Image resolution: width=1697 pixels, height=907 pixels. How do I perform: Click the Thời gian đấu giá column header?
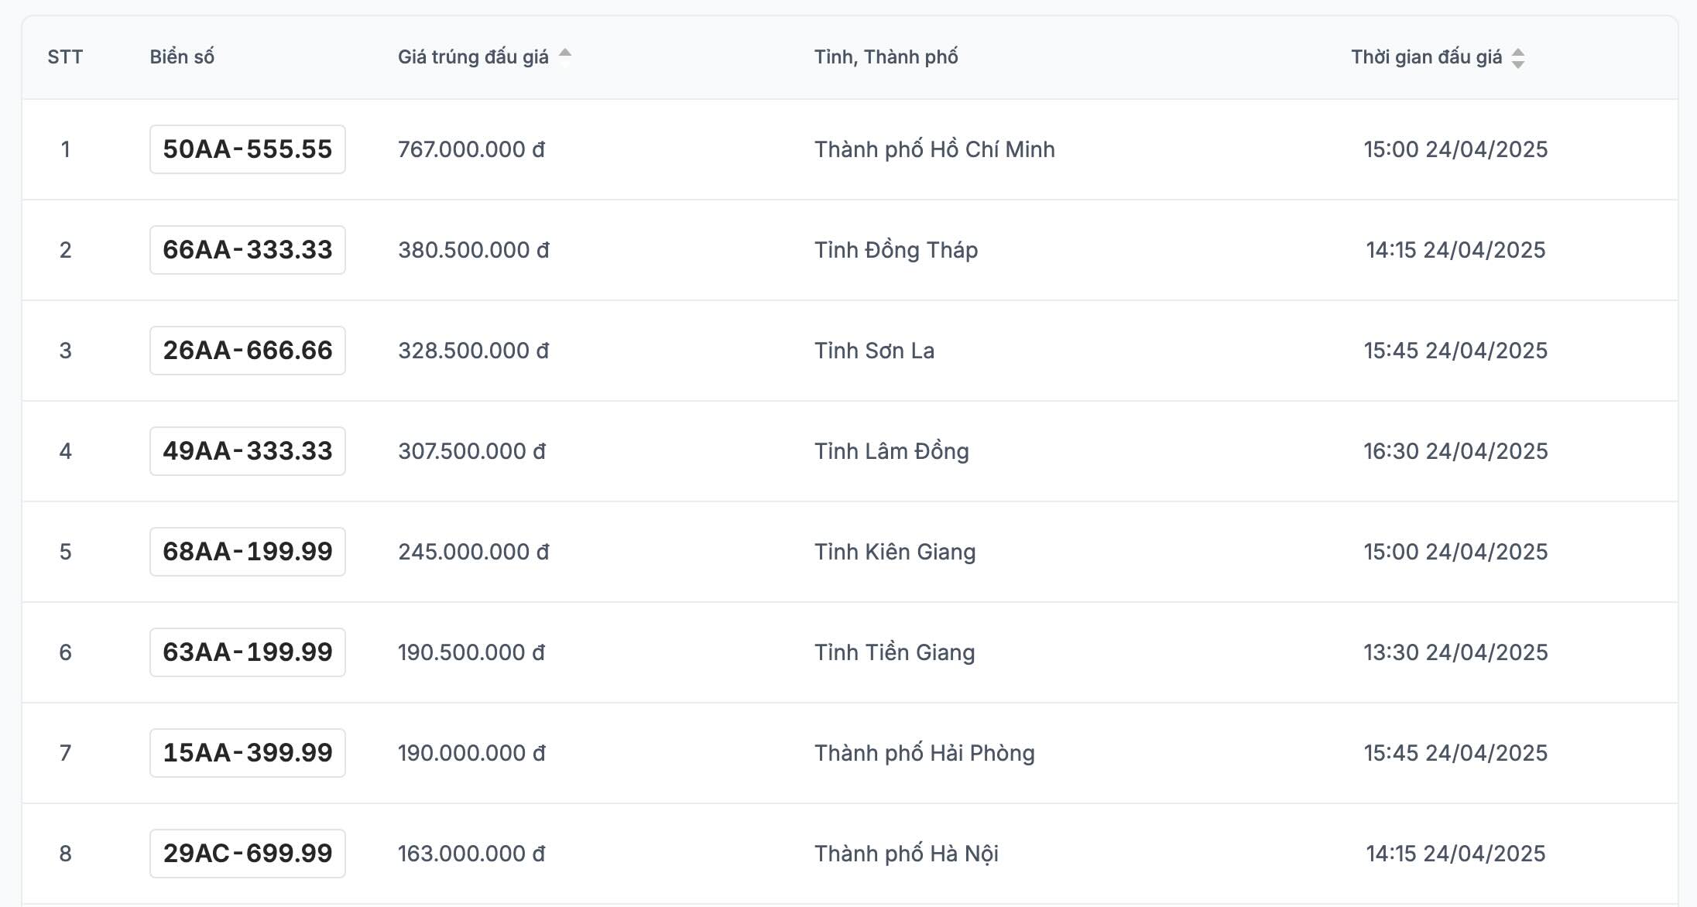click(1426, 57)
